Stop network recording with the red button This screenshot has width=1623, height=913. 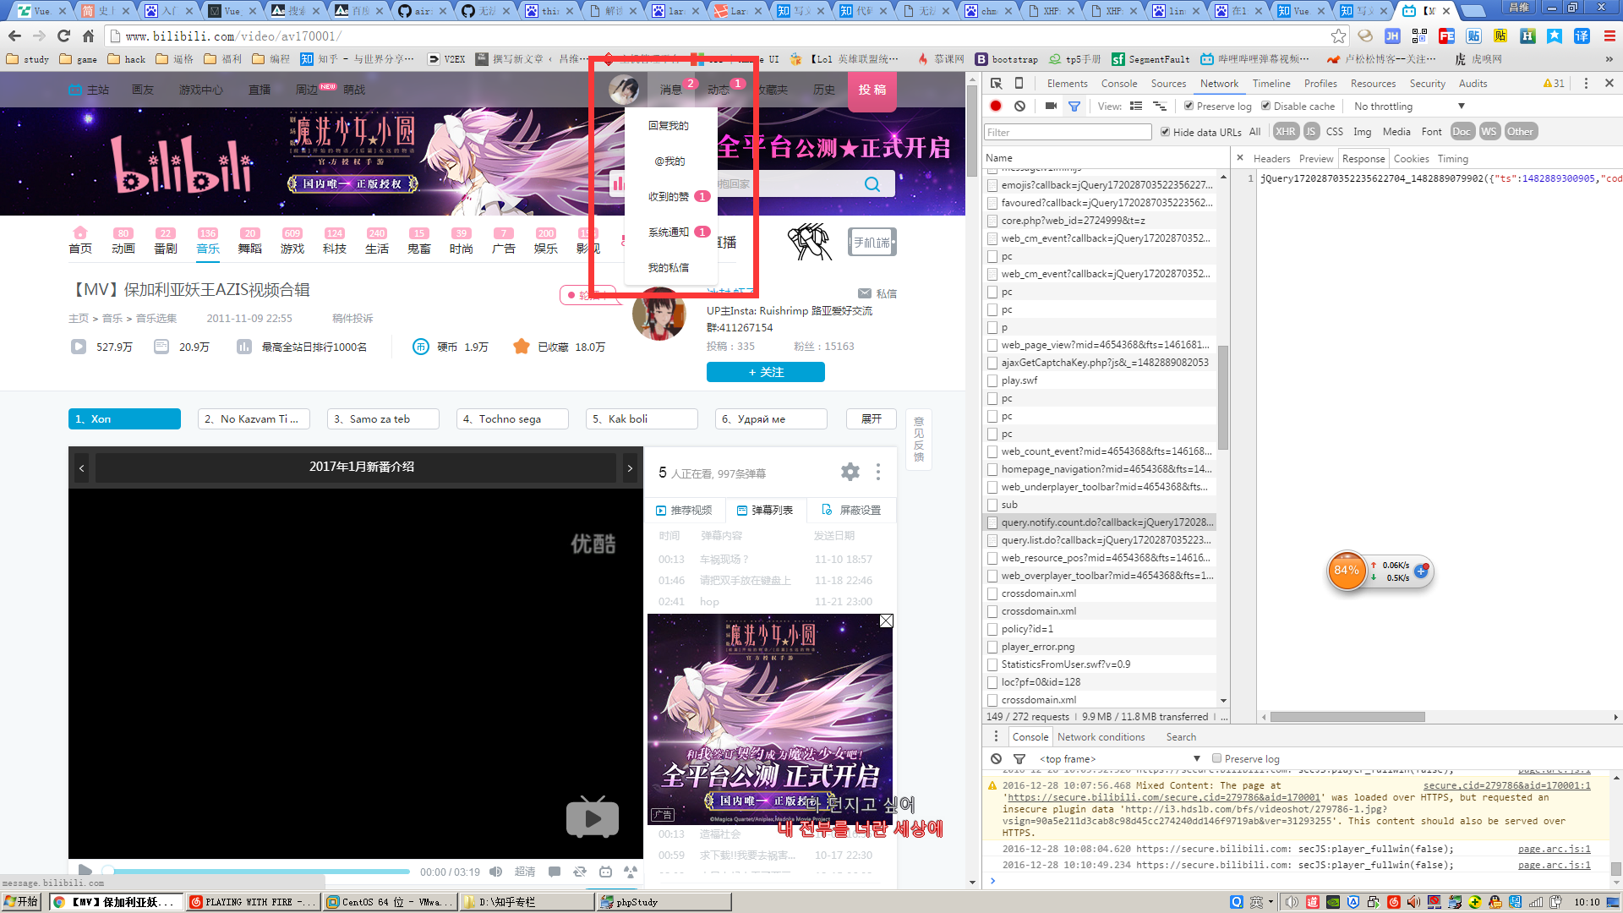point(996,106)
